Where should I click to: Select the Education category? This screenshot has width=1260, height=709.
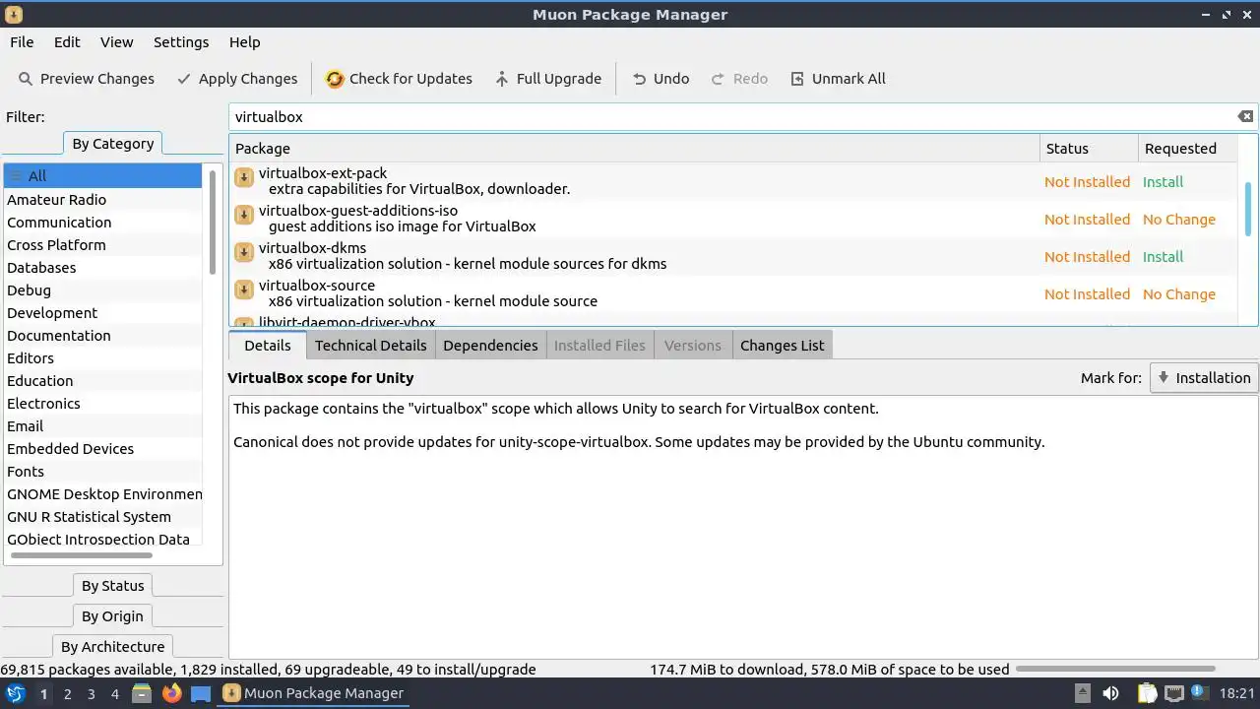click(x=102, y=381)
